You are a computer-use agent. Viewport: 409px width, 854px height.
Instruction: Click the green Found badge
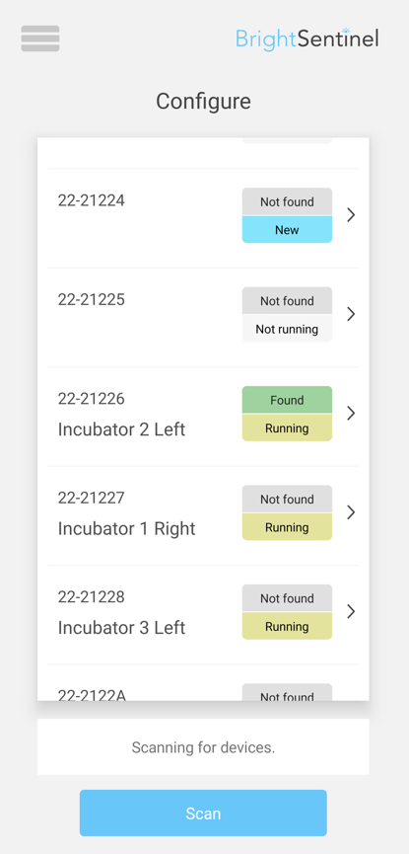pyautogui.click(x=287, y=400)
